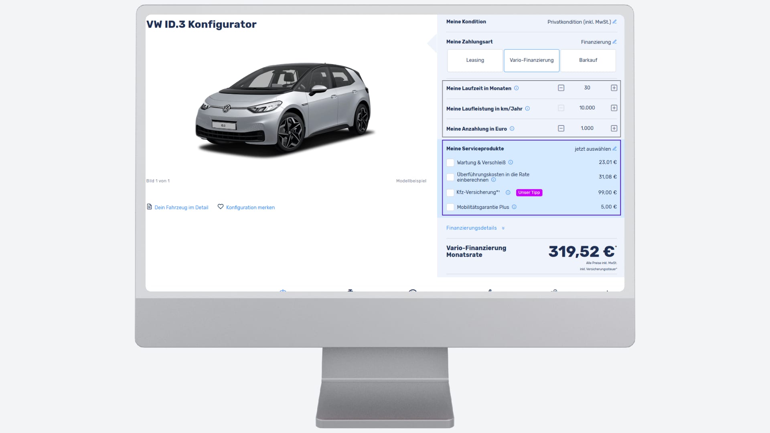
Task: Open info for Meine Laufzeit in Monaten
Action: point(517,88)
